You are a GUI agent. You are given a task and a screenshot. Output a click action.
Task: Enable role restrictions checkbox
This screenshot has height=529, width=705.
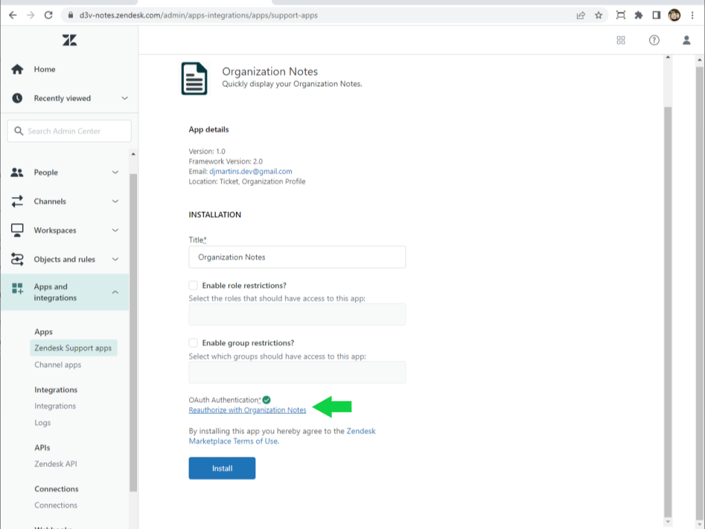point(193,285)
